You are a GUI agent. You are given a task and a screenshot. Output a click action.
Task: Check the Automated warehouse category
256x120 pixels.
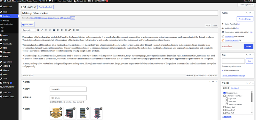225,96
